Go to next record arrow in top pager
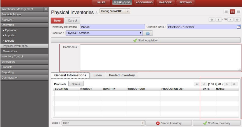242x127 pixels. (230, 20)
